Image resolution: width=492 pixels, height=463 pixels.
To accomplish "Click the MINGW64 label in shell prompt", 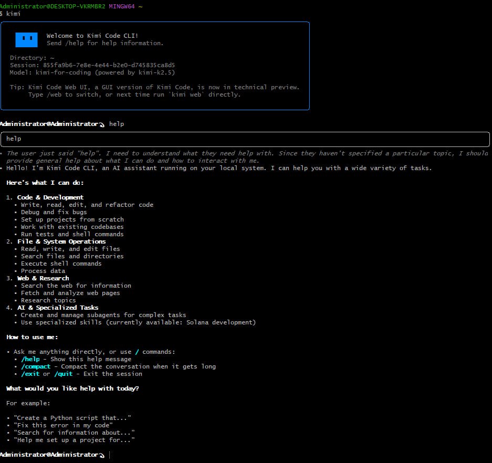I will [x=122, y=6].
